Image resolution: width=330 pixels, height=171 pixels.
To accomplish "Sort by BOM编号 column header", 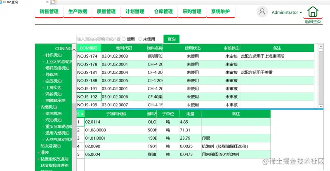I will (x=89, y=48).
